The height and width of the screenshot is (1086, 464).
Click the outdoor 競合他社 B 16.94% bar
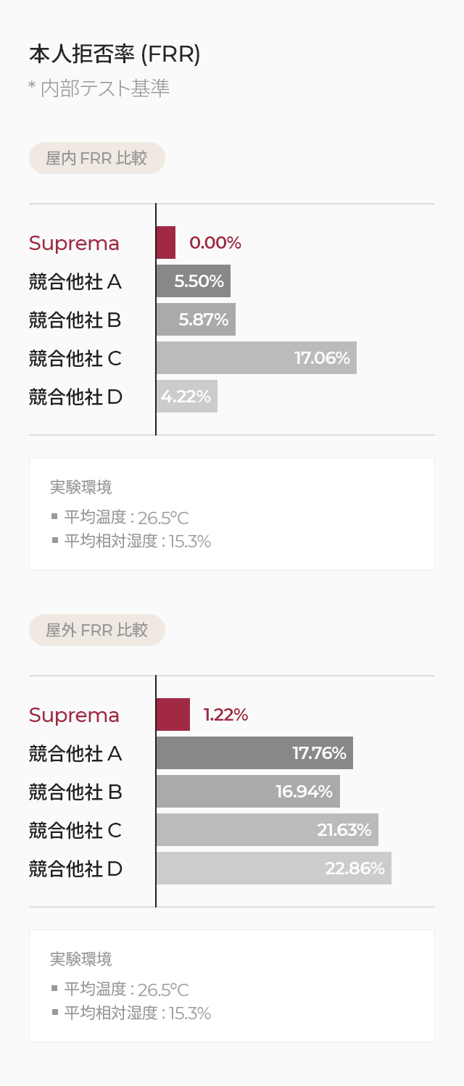tap(248, 792)
